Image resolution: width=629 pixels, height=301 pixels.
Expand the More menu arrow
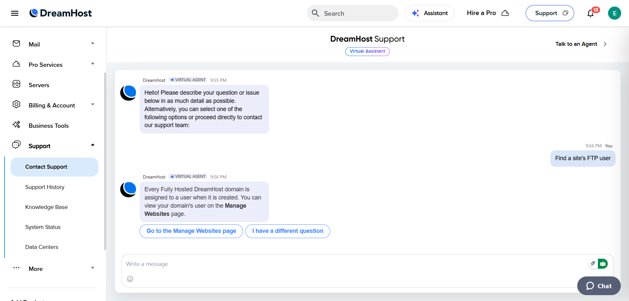tap(93, 268)
